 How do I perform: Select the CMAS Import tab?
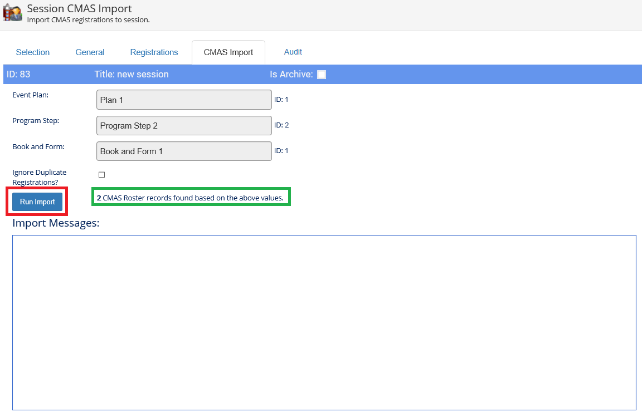[228, 52]
